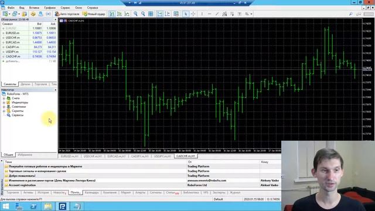Select Сервисы in the Navigator tree
This screenshot has height=211, width=375.
click(x=18, y=115)
